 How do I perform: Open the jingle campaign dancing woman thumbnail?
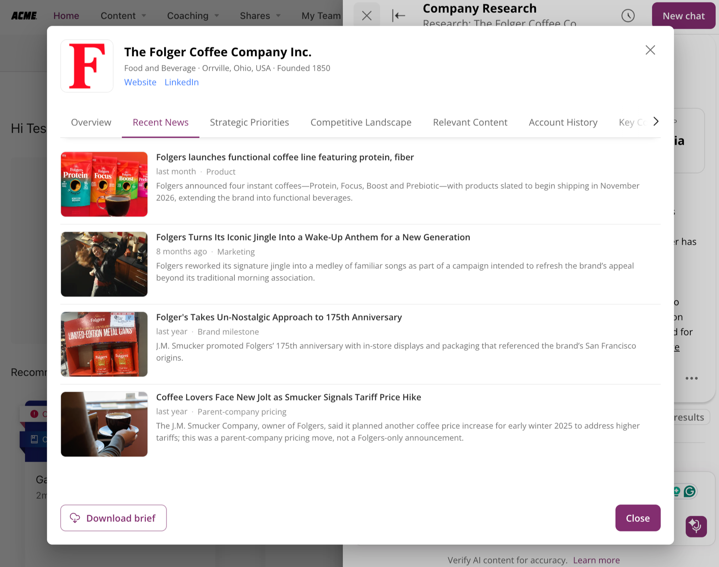click(104, 264)
